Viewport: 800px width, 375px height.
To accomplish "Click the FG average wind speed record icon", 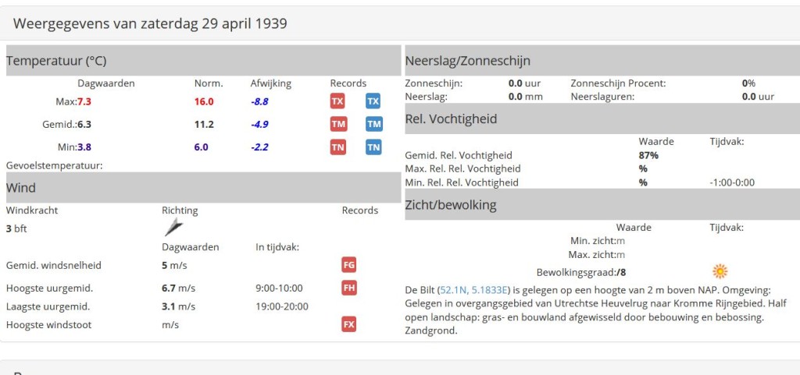I will tap(349, 265).
